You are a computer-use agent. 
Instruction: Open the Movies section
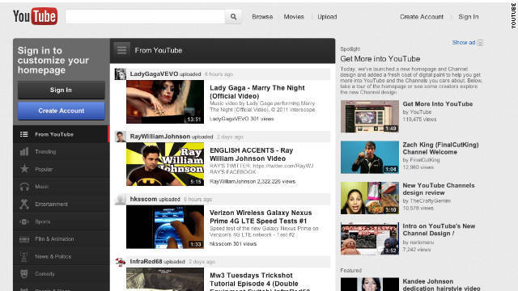point(294,17)
